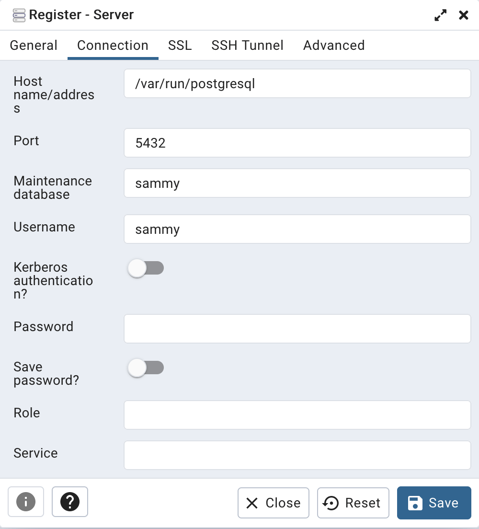The height and width of the screenshot is (529, 479).
Task: Click the question mark help icon
Action: 70,502
